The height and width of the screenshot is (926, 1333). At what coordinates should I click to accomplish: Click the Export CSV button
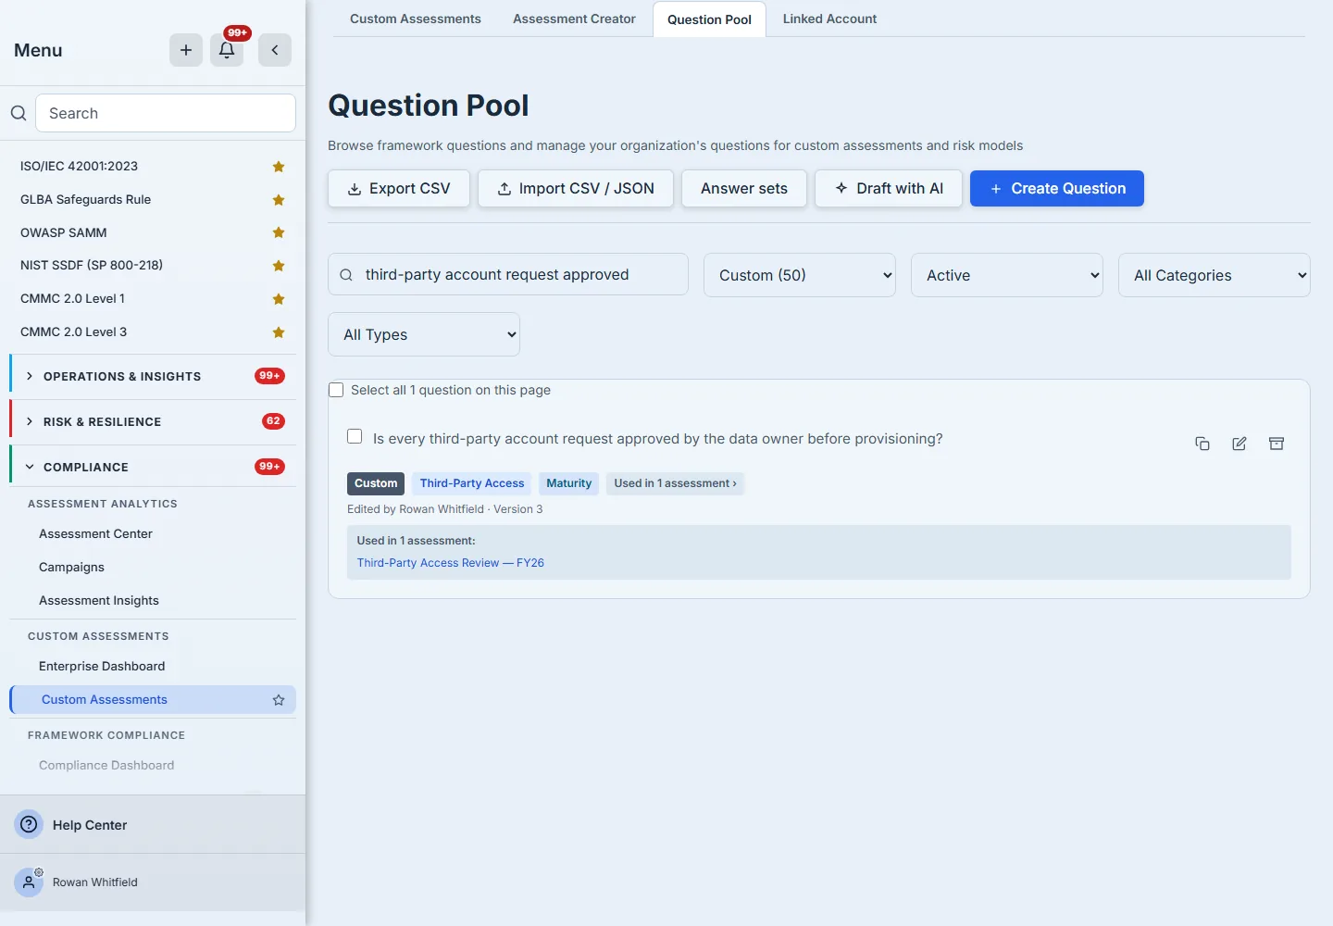tap(399, 189)
